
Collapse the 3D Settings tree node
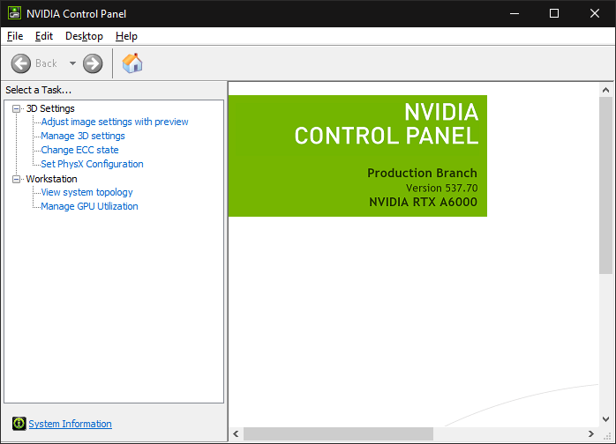click(x=17, y=108)
